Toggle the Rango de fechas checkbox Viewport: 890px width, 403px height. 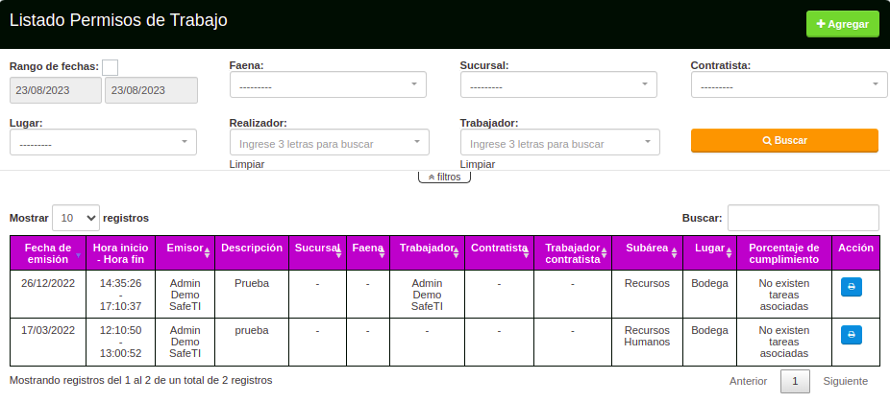pyautogui.click(x=111, y=67)
